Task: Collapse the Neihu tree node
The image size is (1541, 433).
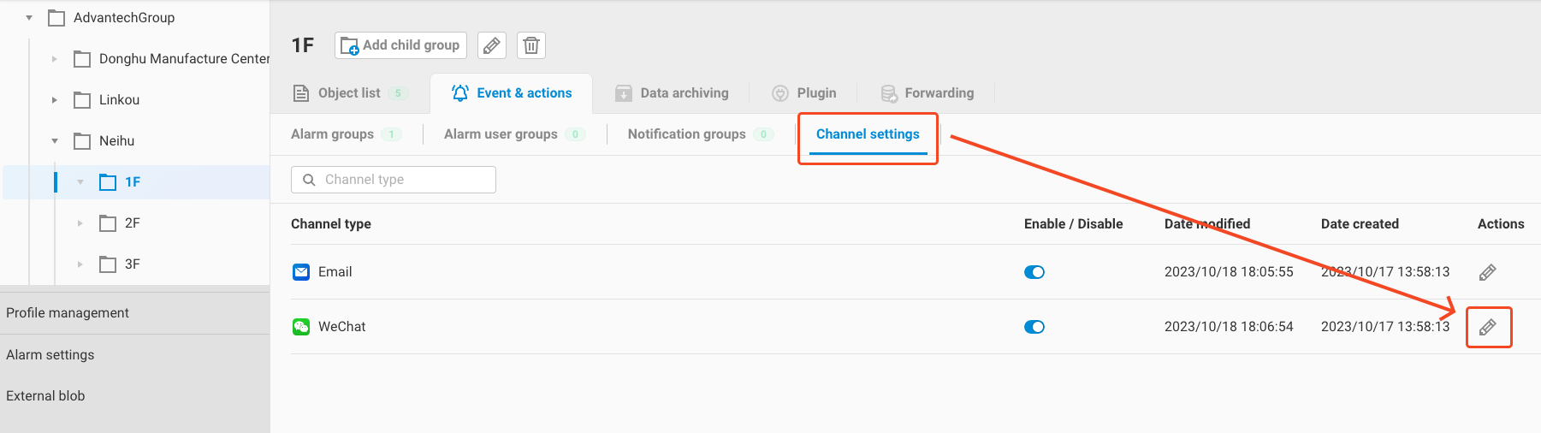Action: click(x=55, y=141)
